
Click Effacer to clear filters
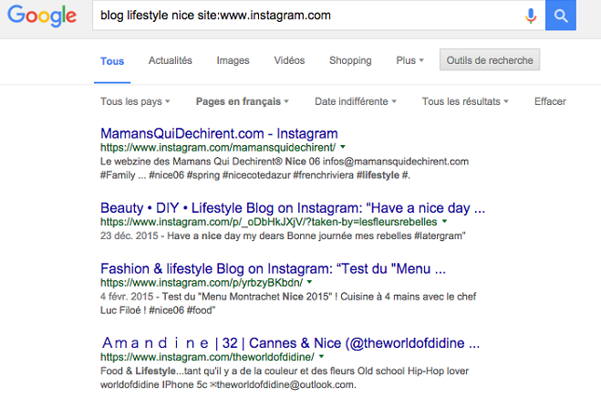(550, 101)
